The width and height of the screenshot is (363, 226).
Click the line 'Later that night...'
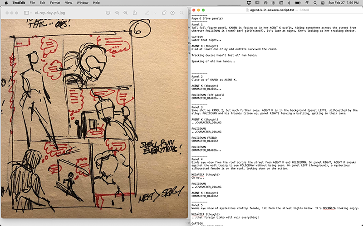[x=206, y=40]
